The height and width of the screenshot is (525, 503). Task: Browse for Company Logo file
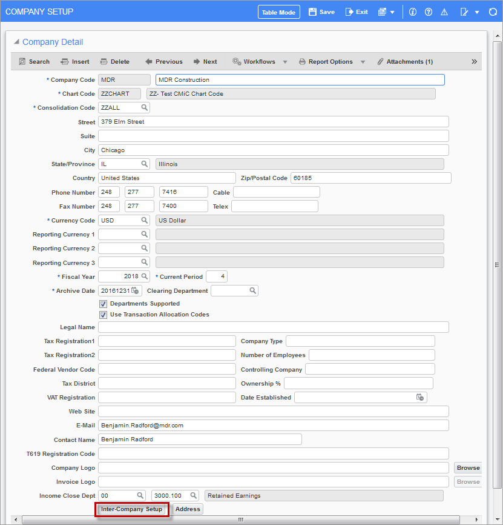pos(468,468)
